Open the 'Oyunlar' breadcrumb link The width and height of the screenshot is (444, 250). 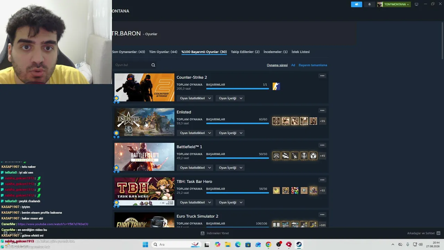(151, 34)
